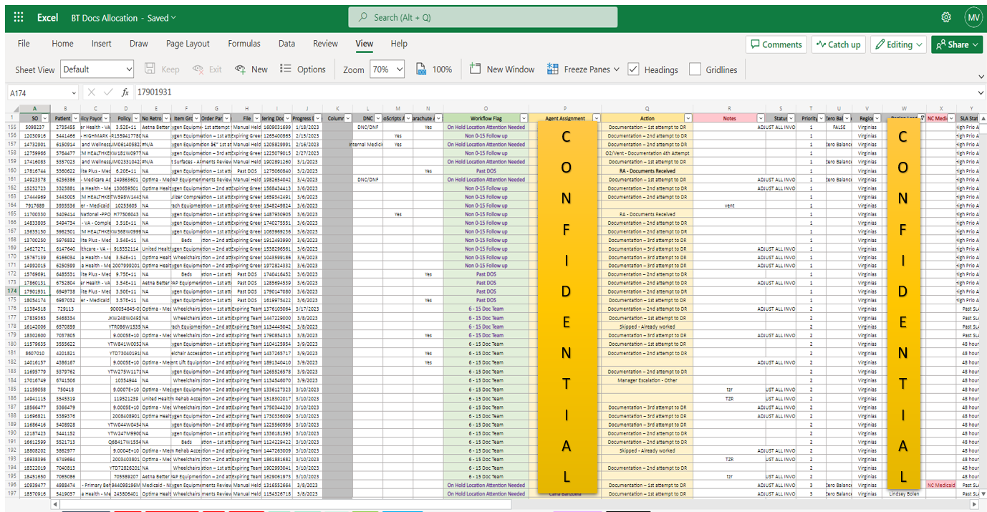The width and height of the screenshot is (987, 512).
Task: Open the Freeze Panes dropdown
Action: (584, 69)
